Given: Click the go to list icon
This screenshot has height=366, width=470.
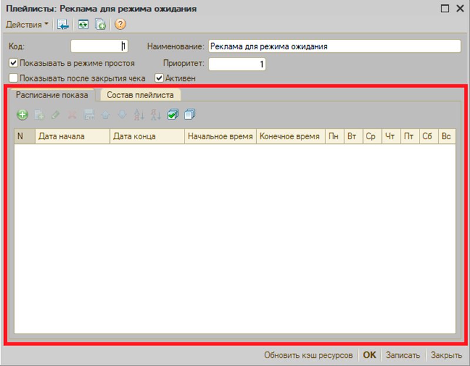Looking at the screenshot, I should (x=63, y=24).
